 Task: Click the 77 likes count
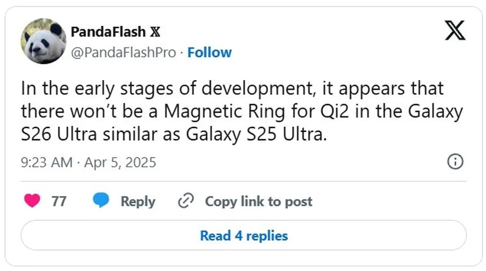click(59, 201)
